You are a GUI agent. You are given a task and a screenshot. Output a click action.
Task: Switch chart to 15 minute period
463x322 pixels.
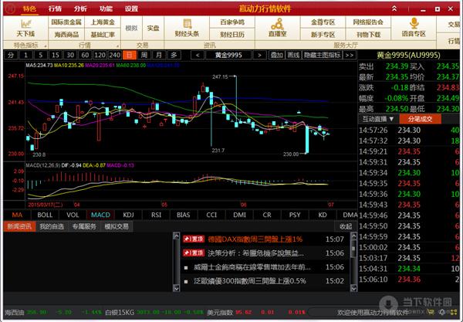(56, 55)
